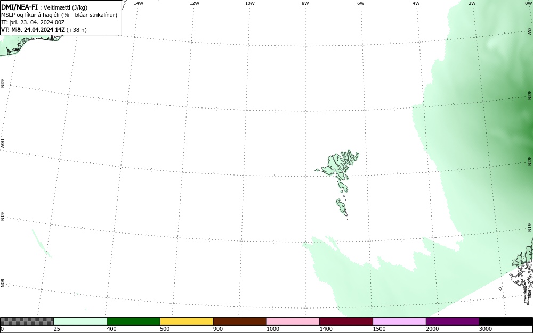This screenshot has width=533, height=333.
Task: Click the light mint legend swatch
Action: [x=80, y=321]
